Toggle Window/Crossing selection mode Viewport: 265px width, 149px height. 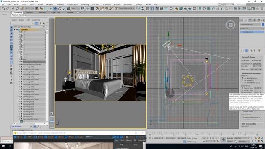51,8
